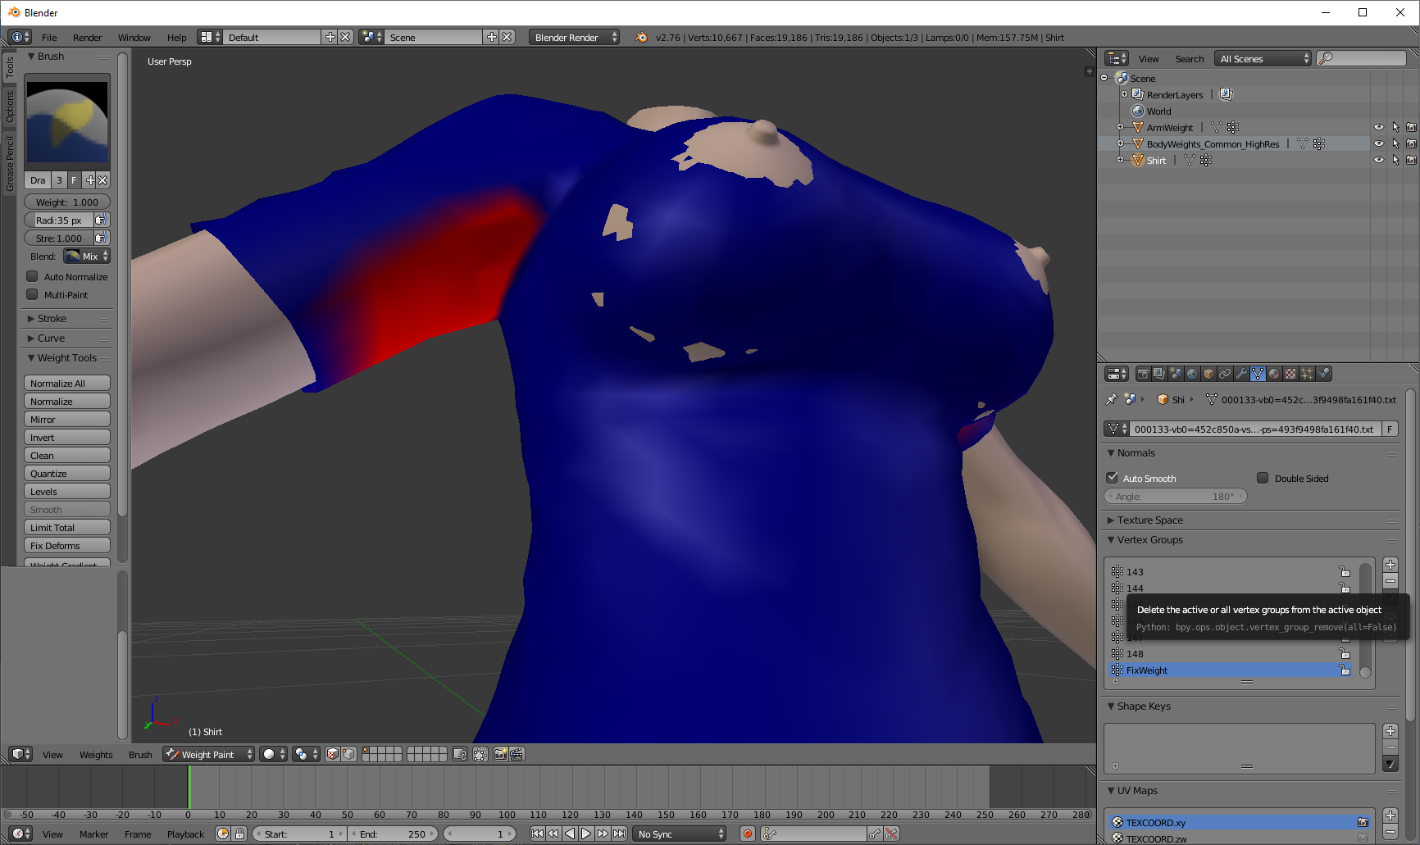The height and width of the screenshot is (845, 1420).
Task: Enable the Multi-Paint checkbox
Action: tap(33, 294)
